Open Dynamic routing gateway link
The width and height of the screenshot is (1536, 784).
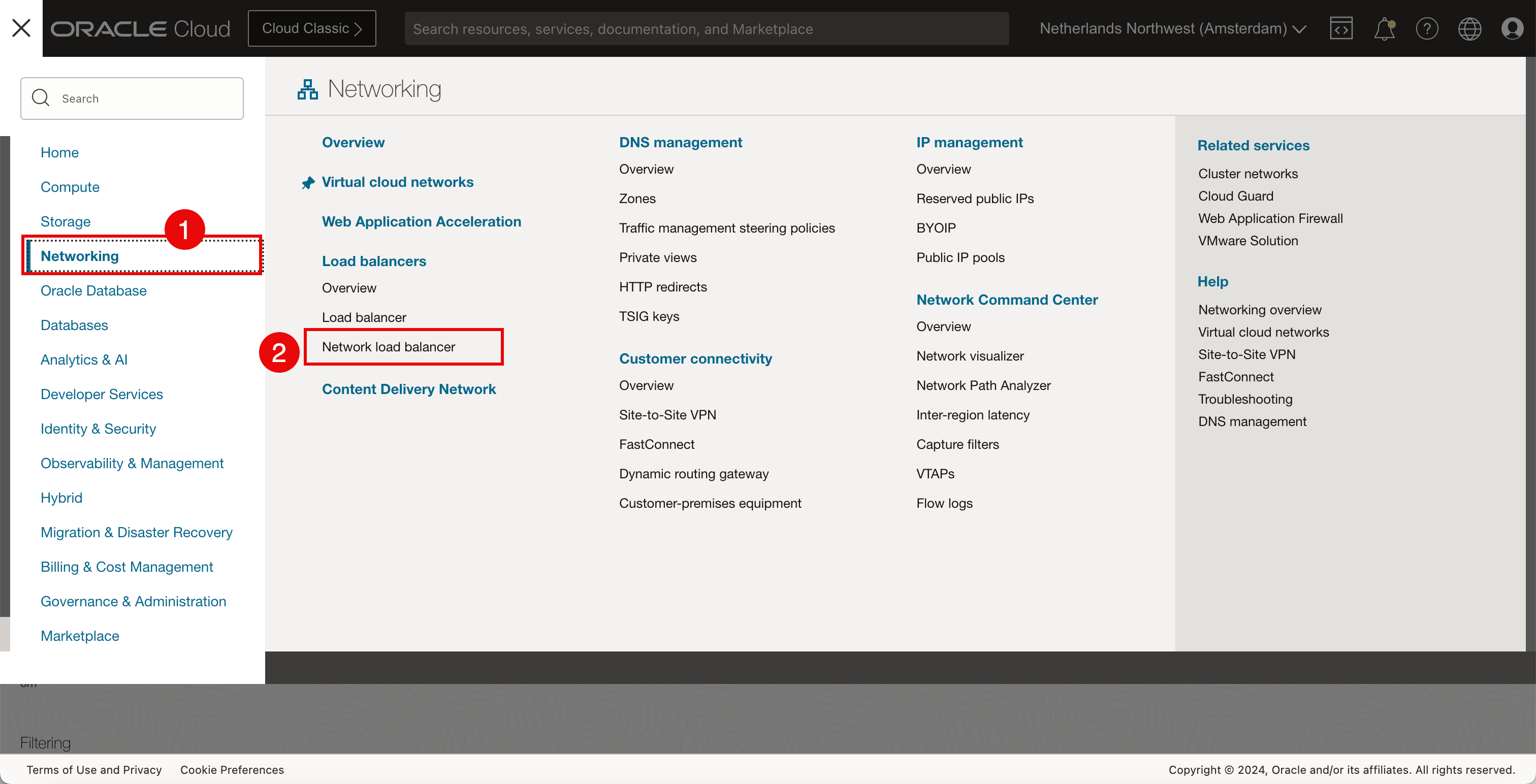[693, 474]
